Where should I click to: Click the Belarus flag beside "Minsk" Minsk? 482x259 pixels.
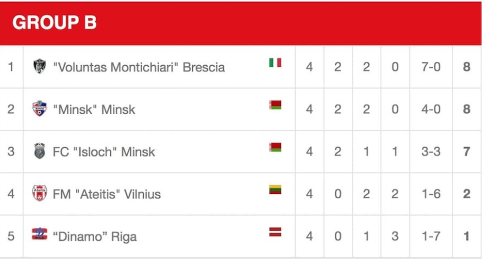coord(275,105)
